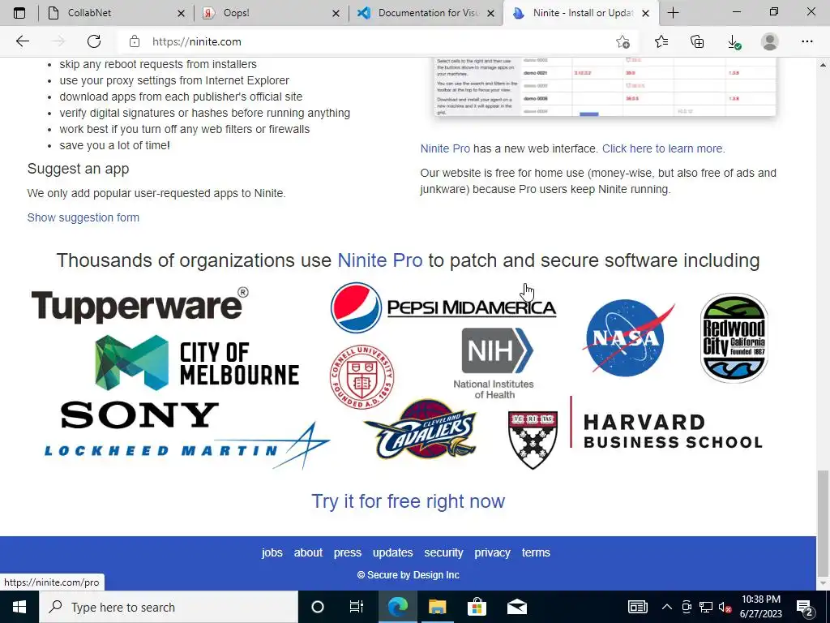Click the page vertical scrollbar thumb

824,522
